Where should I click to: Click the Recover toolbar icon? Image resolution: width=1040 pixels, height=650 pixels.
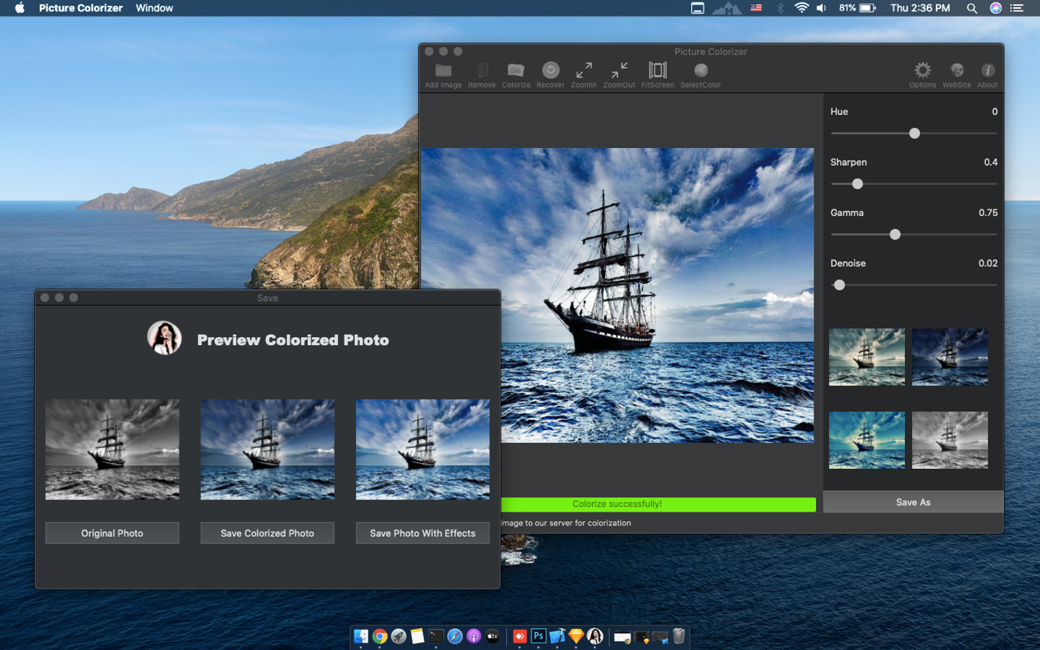click(x=551, y=71)
